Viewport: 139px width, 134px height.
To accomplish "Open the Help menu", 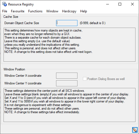I will tap(83, 11).
